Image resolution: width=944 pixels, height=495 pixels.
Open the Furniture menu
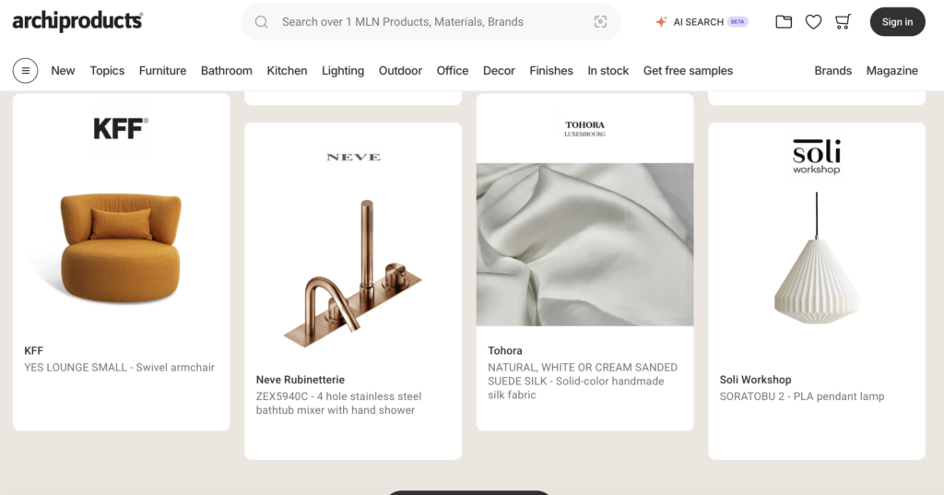tap(162, 71)
